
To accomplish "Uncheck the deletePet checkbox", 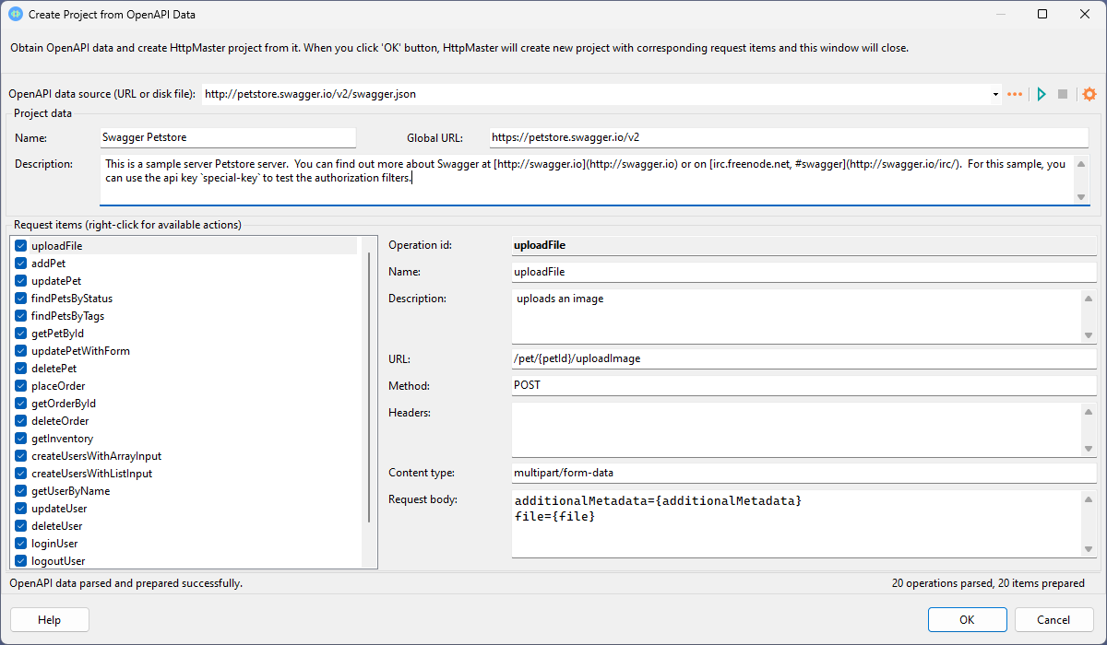I will (21, 369).
